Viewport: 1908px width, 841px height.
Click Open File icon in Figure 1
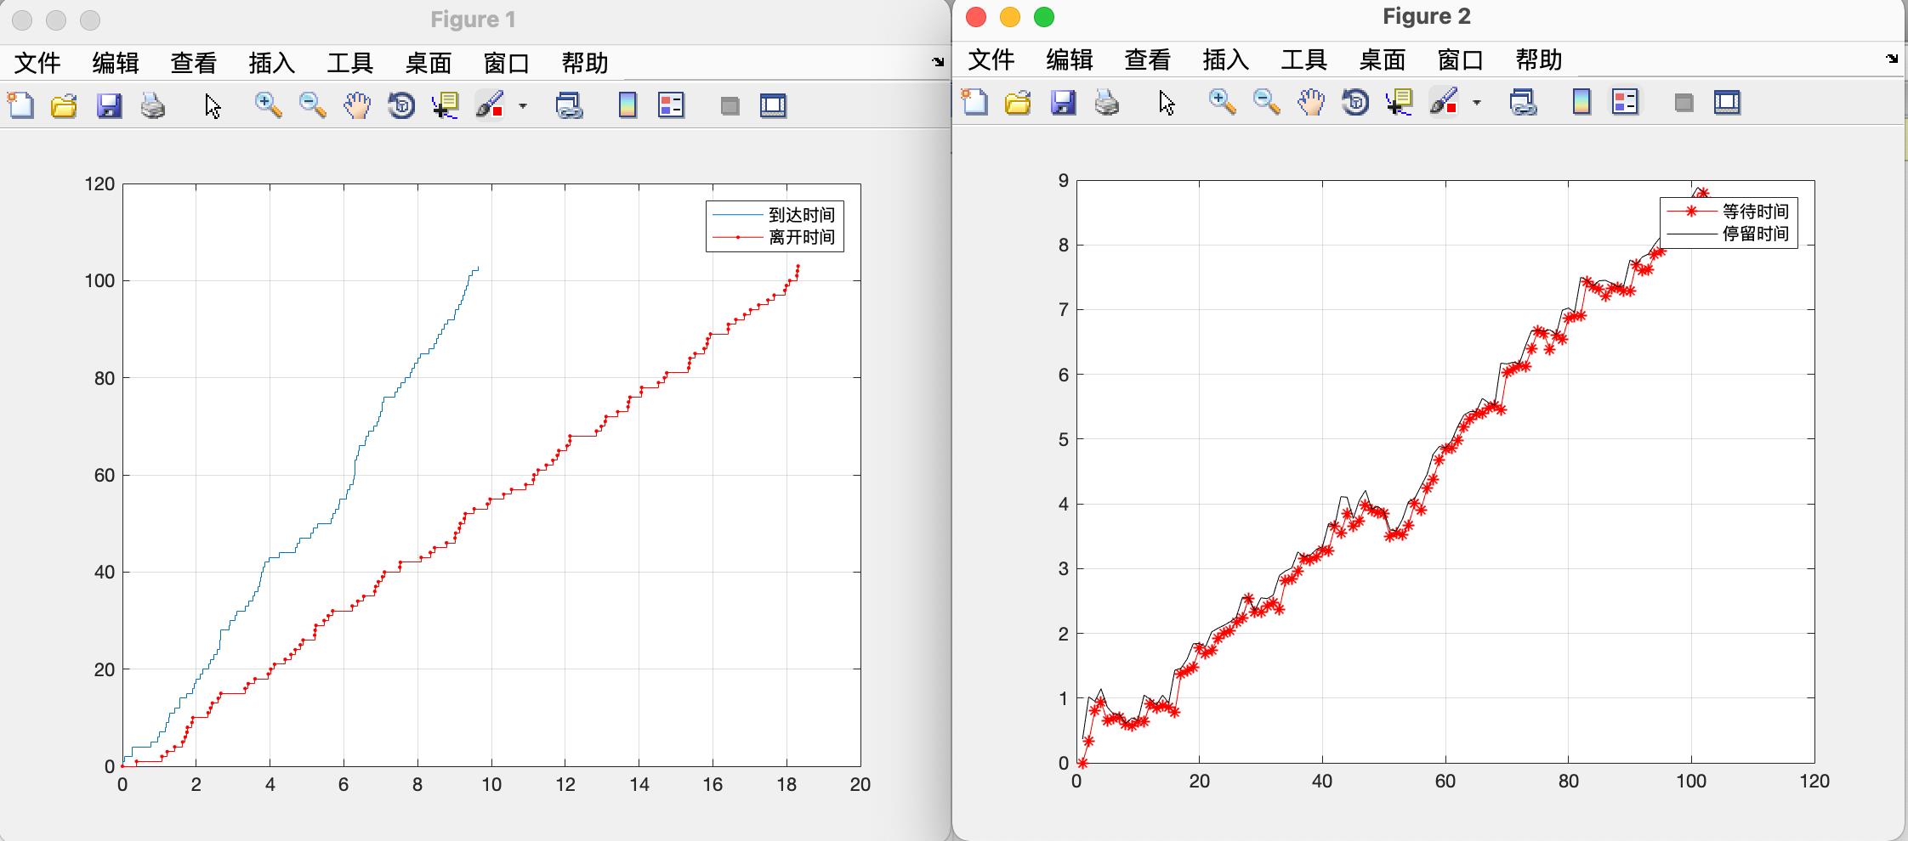[x=65, y=105]
